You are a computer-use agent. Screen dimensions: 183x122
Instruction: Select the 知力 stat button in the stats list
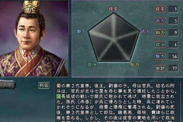coord(160,33)
